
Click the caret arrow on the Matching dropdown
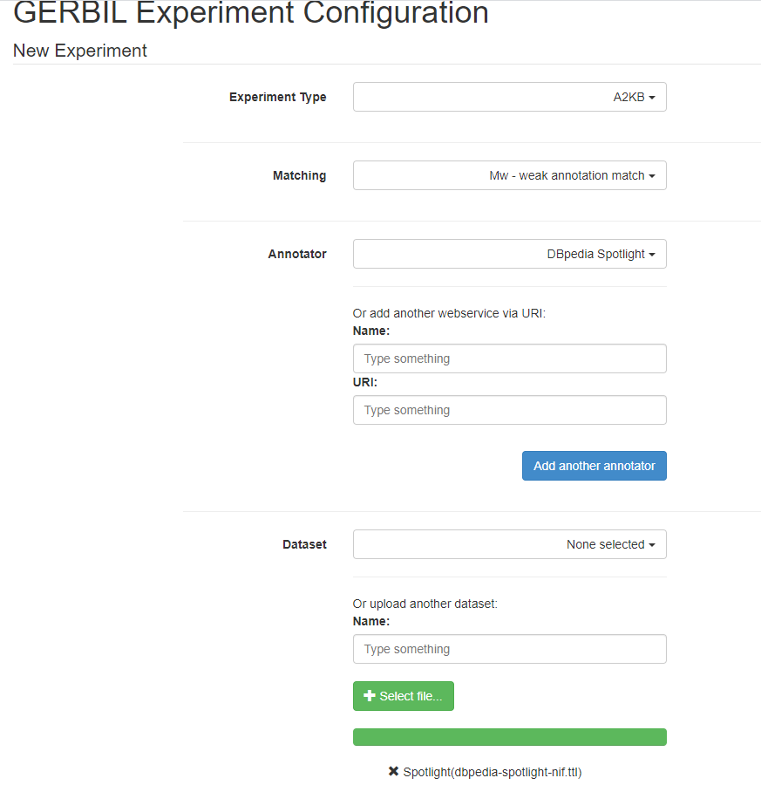[651, 175]
